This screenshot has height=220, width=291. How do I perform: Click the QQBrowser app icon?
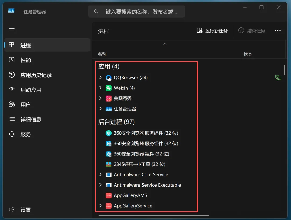(109, 78)
